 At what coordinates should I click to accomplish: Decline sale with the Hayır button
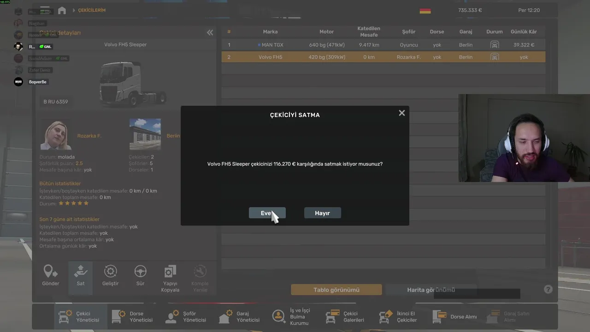323,213
